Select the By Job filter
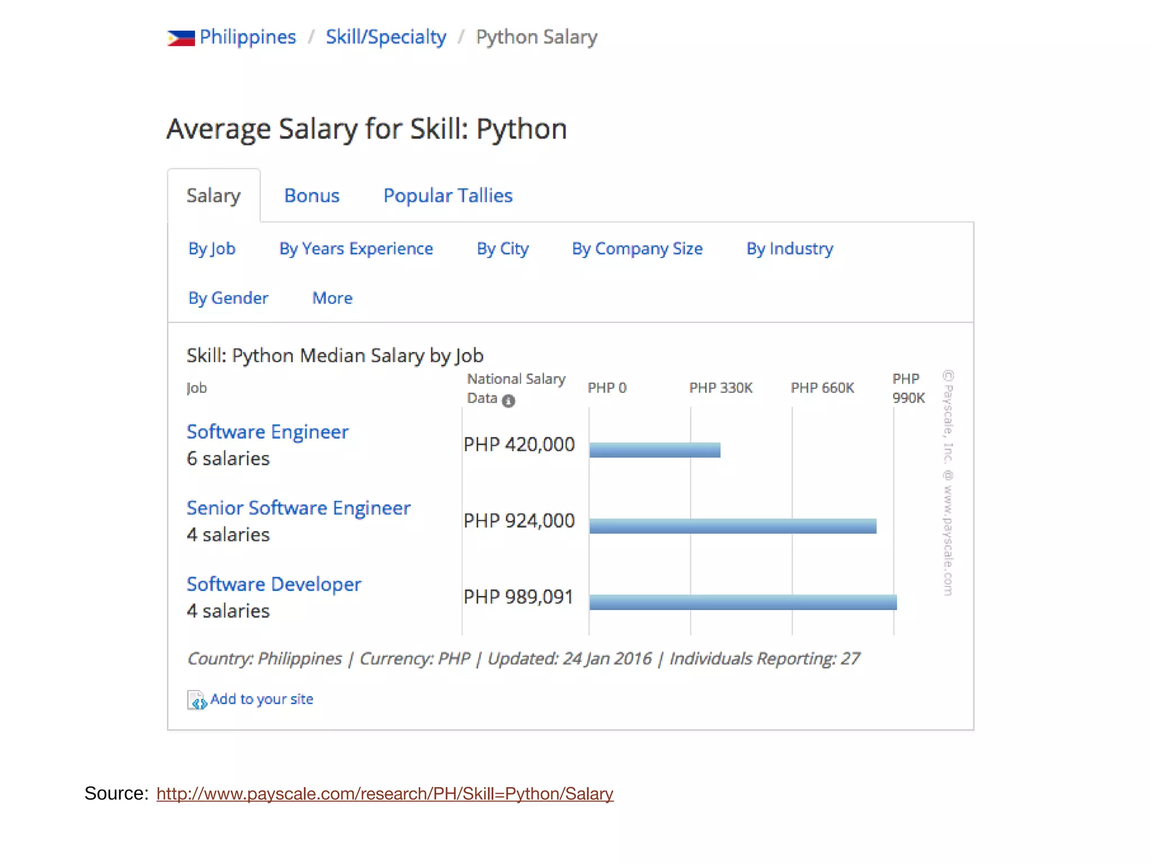This screenshot has height=863, width=1151. coord(212,248)
